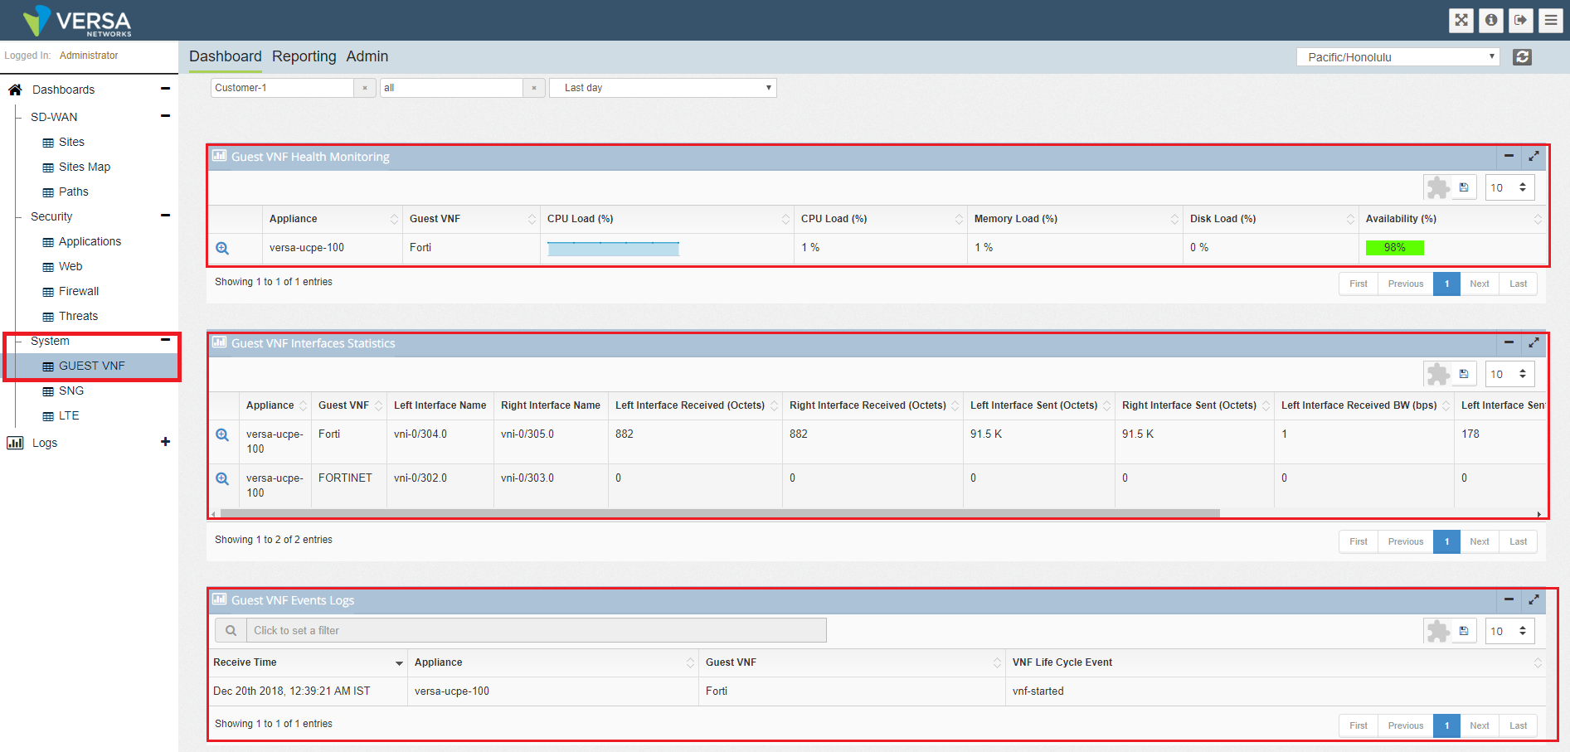Collapse the Security tree section

coord(165,216)
